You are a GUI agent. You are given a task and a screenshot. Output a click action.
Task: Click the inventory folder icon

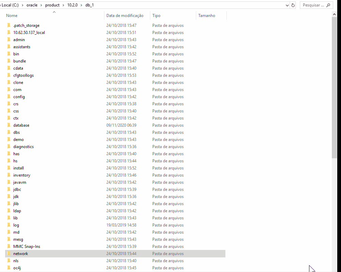[9, 175]
